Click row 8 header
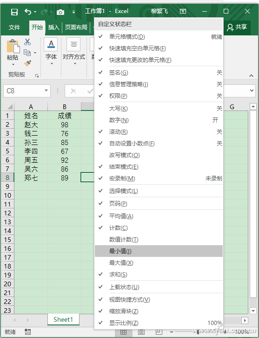 [7, 178]
